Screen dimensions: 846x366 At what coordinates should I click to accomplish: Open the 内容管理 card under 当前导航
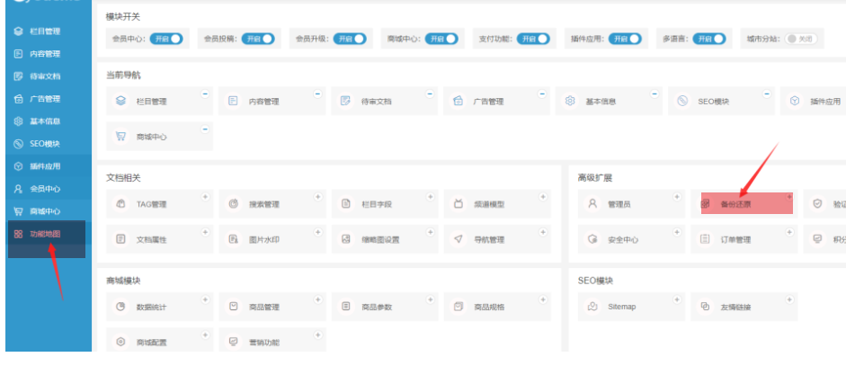click(272, 101)
